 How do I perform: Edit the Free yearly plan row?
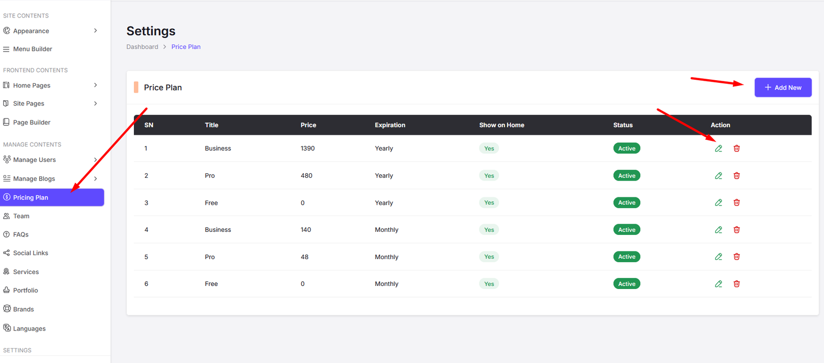[x=718, y=203]
